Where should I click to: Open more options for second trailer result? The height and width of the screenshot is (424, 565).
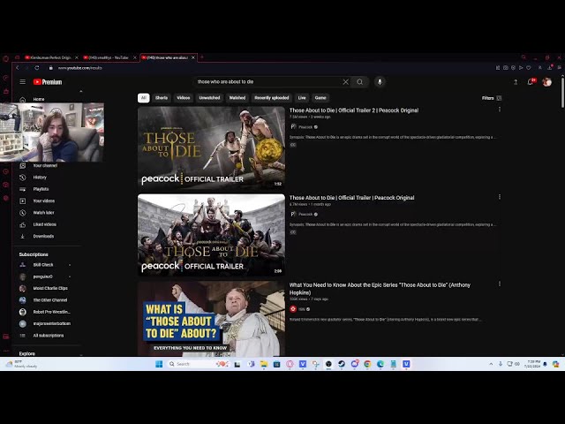coord(500,197)
